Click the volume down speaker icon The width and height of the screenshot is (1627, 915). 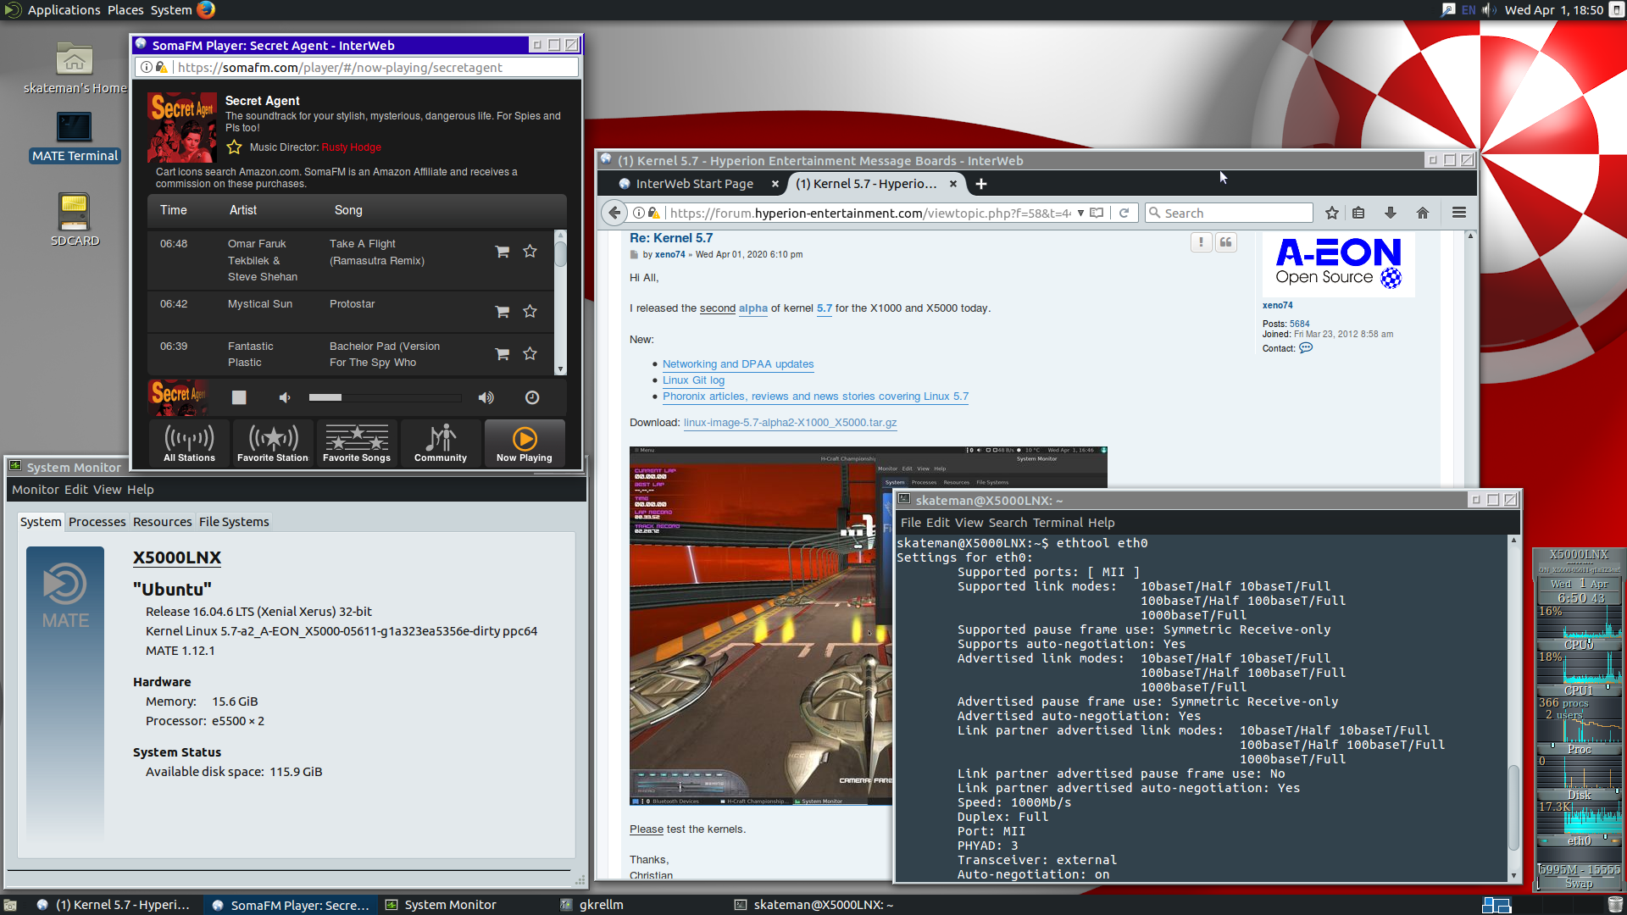pos(285,397)
